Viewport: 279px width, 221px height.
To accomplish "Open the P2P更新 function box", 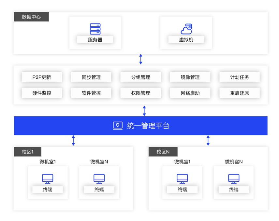I will click(42, 77).
